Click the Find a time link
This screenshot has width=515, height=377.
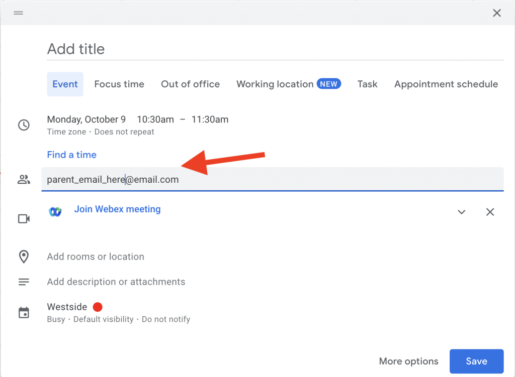point(71,155)
